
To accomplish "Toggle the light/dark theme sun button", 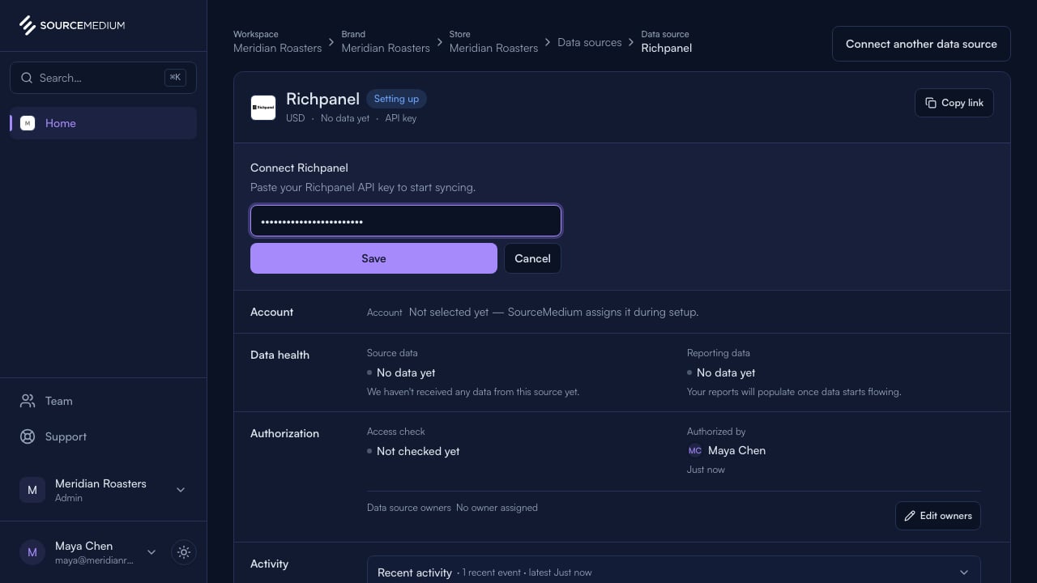I will pos(184,552).
